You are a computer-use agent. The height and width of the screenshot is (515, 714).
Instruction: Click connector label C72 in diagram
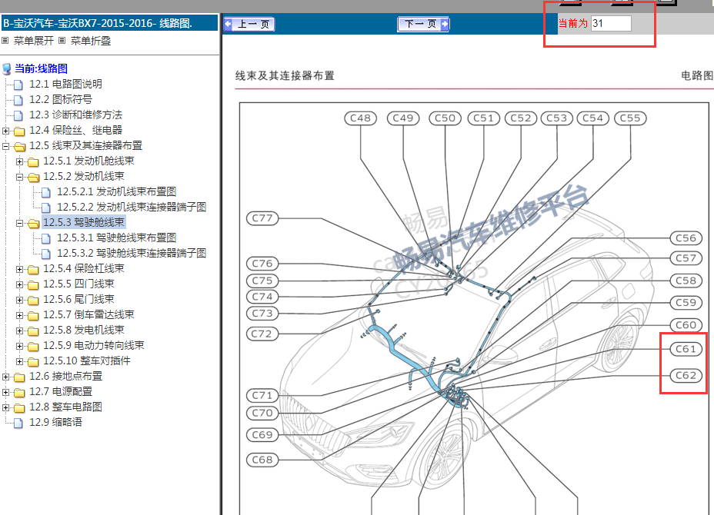(262, 334)
